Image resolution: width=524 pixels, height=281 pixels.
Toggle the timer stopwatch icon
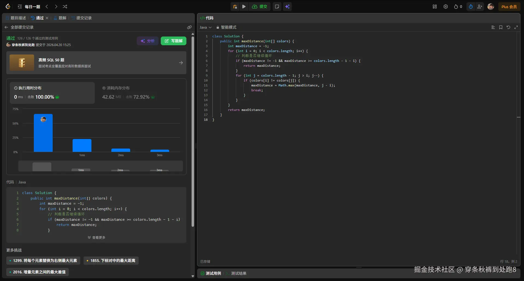[471, 7]
